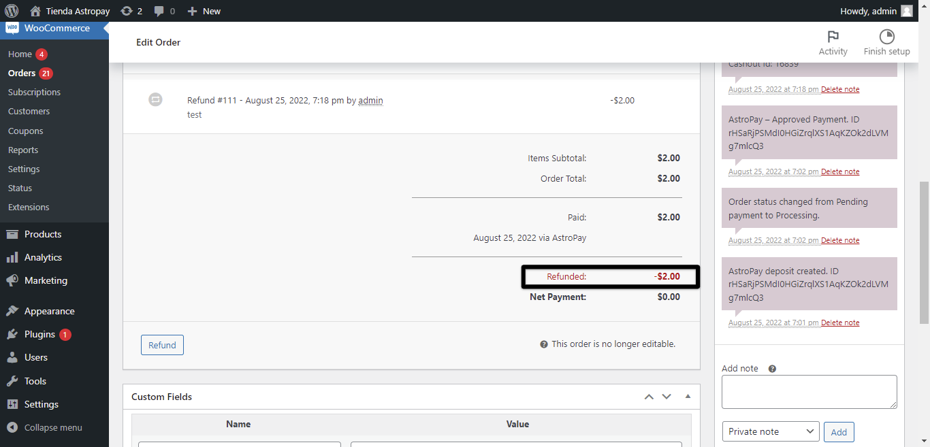
Task: Click the home icon beside Tienda Astropay
Action: pos(35,11)
